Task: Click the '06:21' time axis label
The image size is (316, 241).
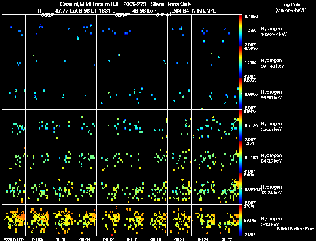Action: coord(180,239)
